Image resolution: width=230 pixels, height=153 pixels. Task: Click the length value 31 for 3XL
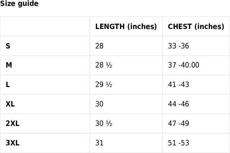pos(99,143)
